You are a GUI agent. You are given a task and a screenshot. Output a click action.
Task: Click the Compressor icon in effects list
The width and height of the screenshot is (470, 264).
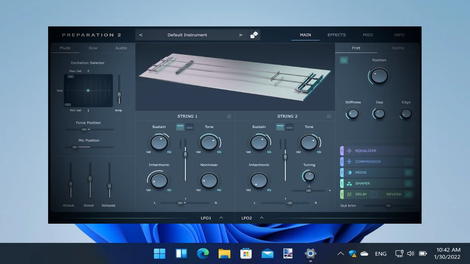tap(349, 161)
